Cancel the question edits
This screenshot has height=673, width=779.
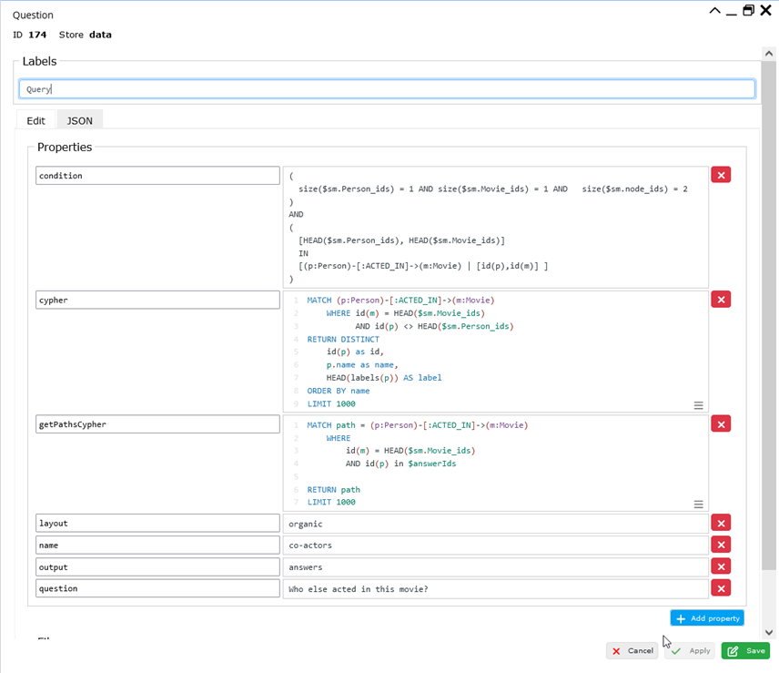coord(632,650)
